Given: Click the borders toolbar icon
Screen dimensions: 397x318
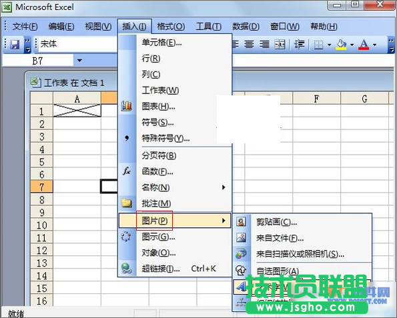Looking at the screenshot, I should pos(318,45).
